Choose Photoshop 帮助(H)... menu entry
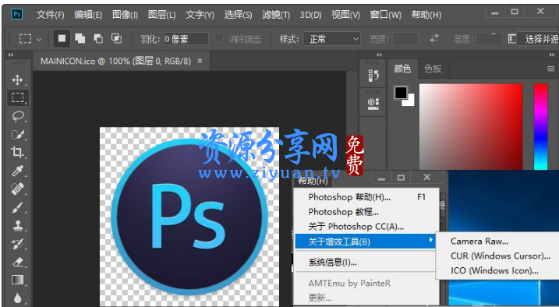 point(366,197)
